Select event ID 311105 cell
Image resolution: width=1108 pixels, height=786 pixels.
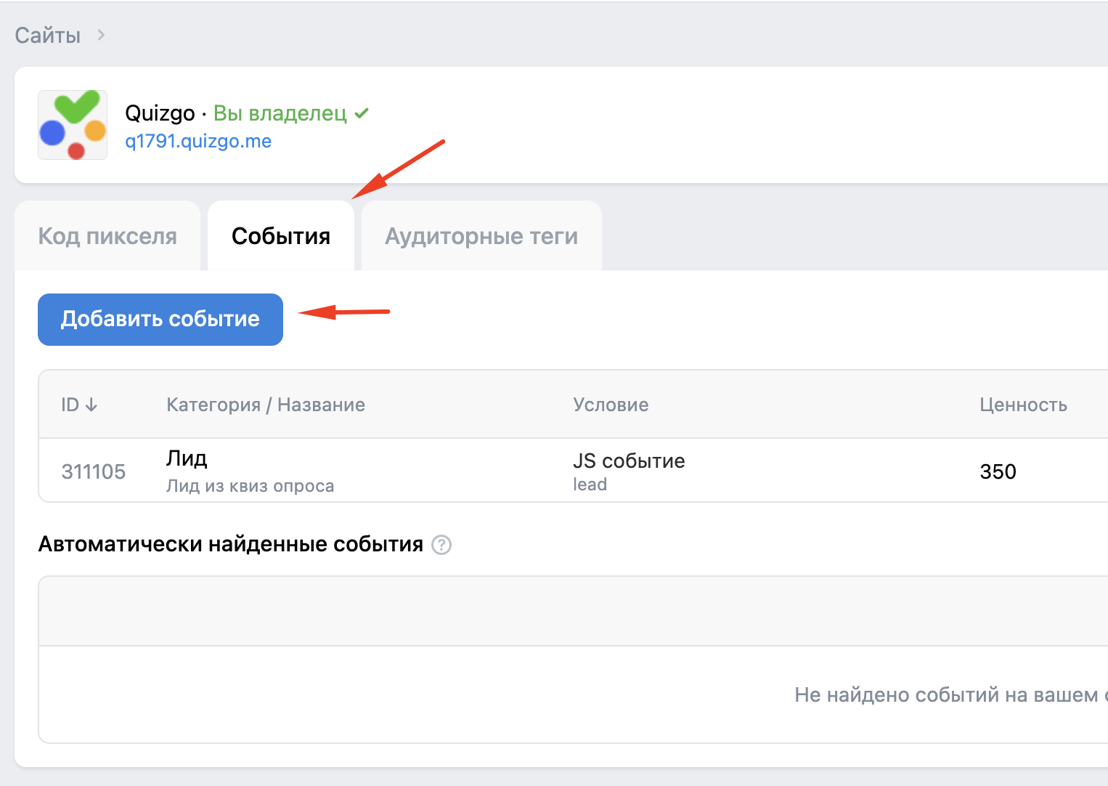click(94, 471)
